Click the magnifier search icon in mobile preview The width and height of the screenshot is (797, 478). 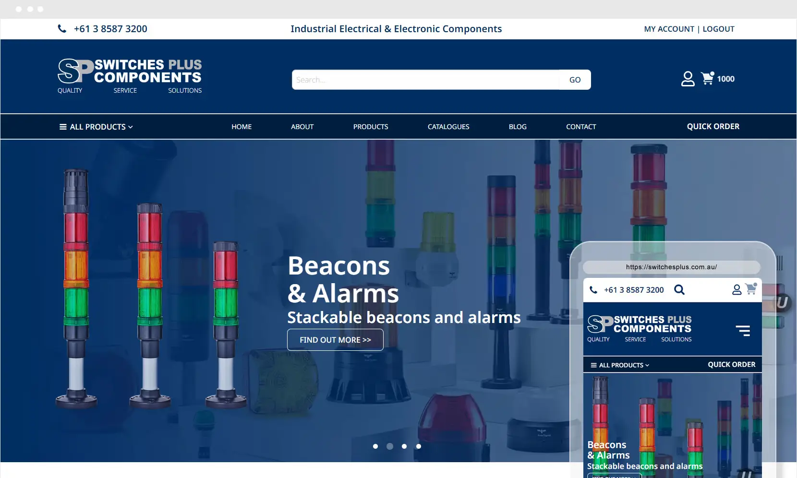(679, 290)
